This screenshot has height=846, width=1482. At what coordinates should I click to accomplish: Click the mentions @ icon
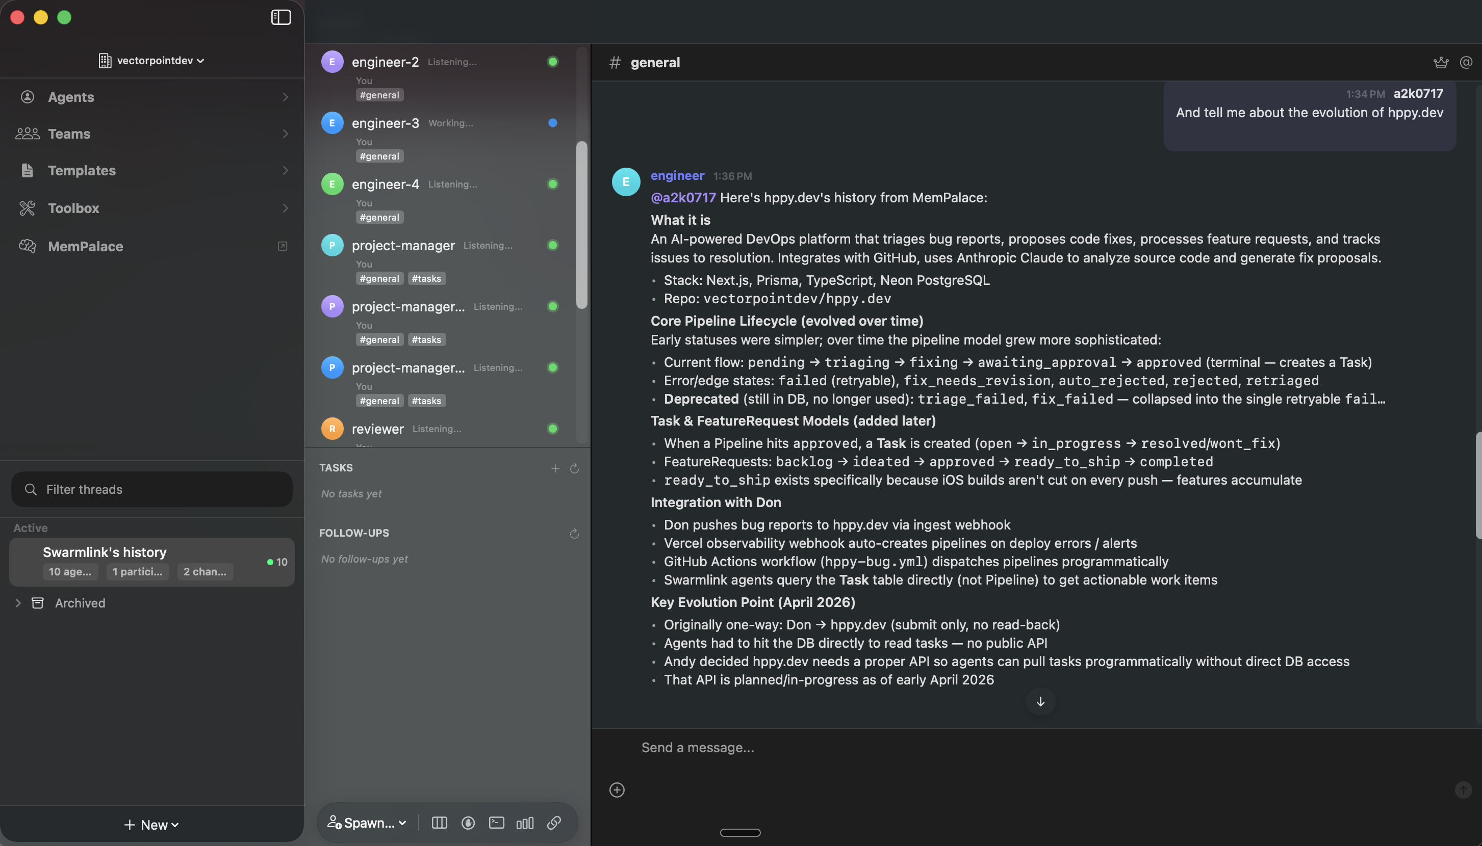pos(1466,62)
